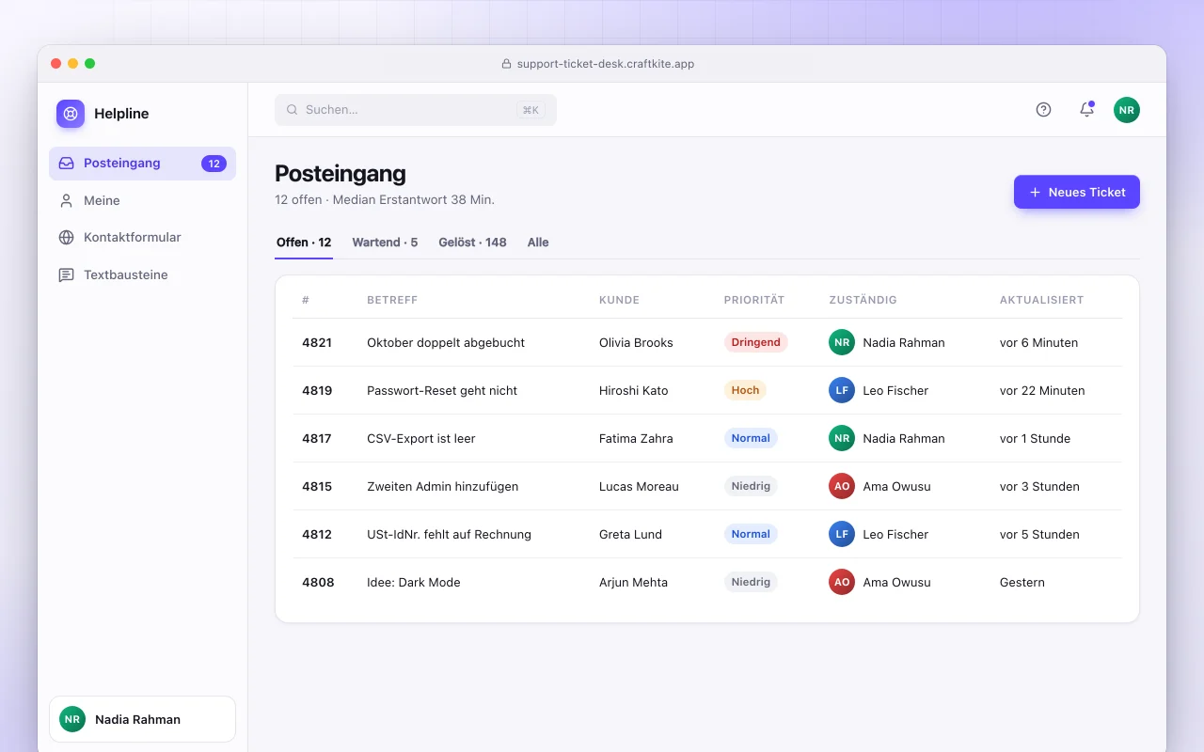Click customer name Olivia Brooks

[x=636, y=342]
